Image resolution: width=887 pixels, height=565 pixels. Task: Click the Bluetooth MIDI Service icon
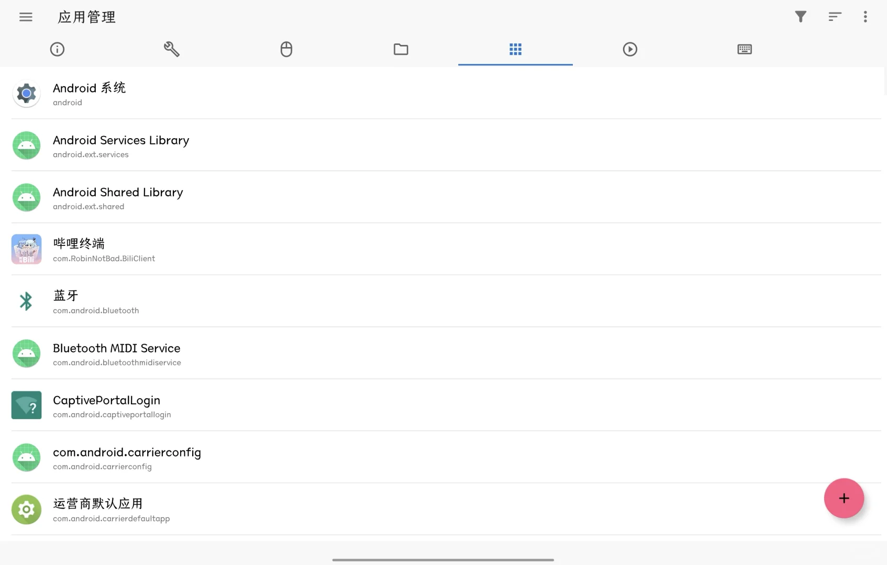[26, 353]
